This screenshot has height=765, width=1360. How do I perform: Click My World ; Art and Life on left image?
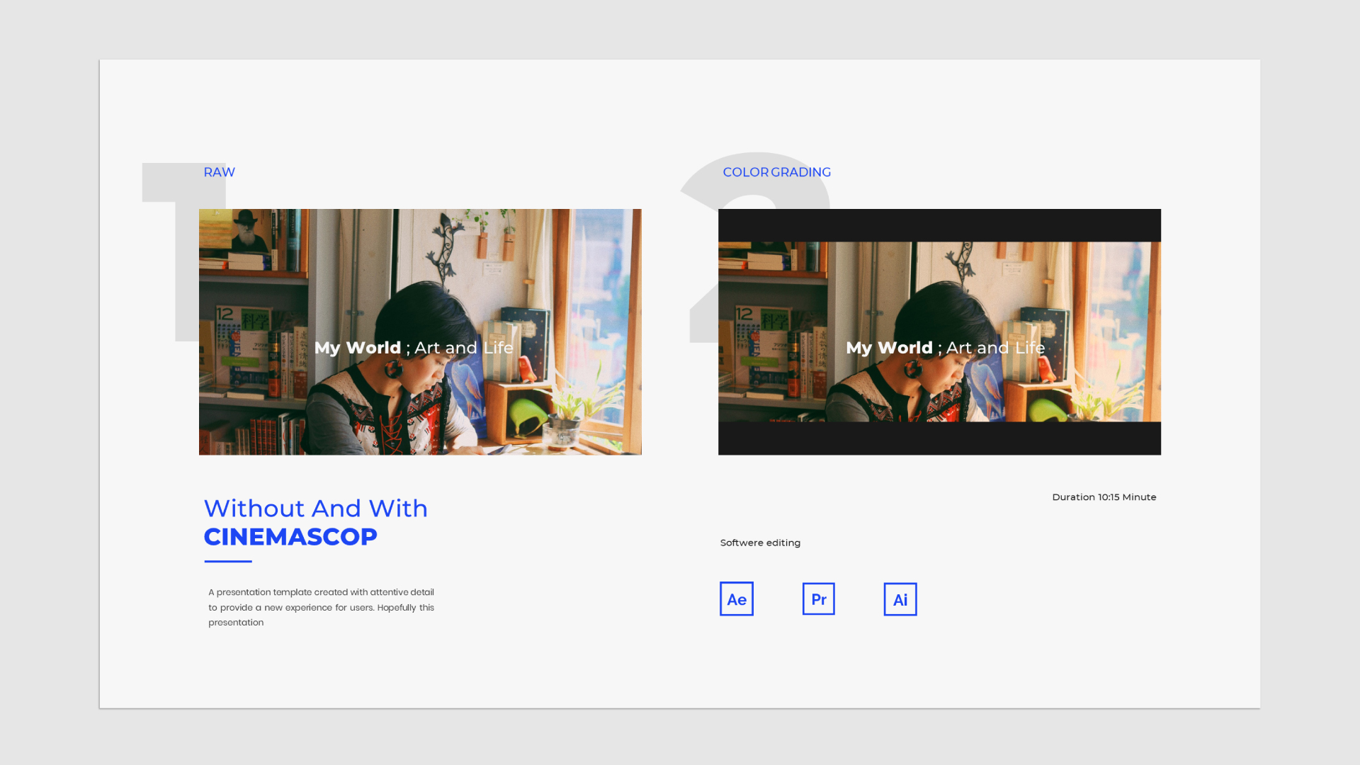click(414, 348)
